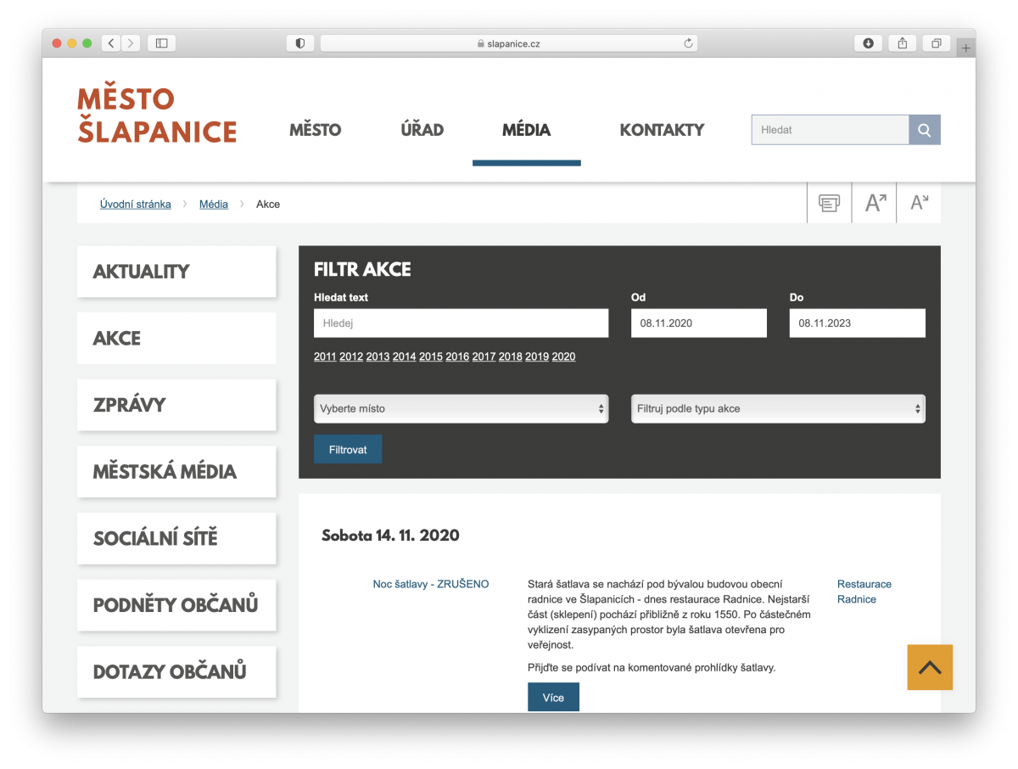Screen dimensions: 1018x769
Task: Reload the page using the address bar icon
Action: 688,43
